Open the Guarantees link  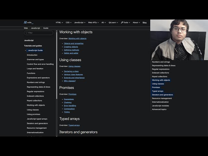point(69,99)
